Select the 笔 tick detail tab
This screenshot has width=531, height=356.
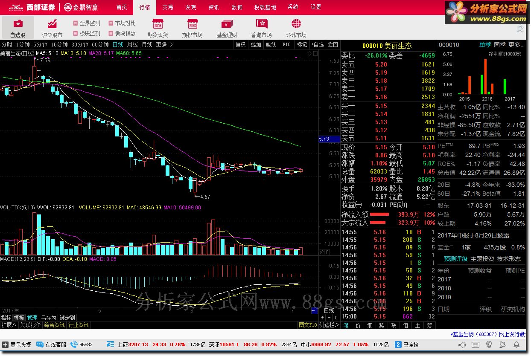[346, 325]
